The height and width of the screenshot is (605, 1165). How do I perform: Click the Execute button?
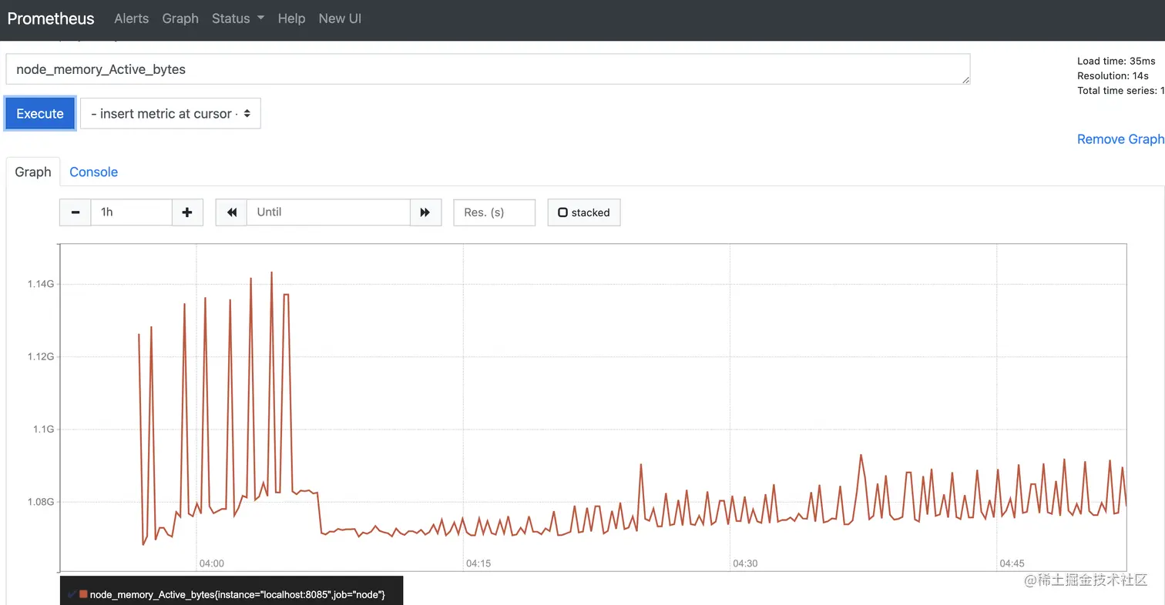pyautogui.click(x=40, y=113)
